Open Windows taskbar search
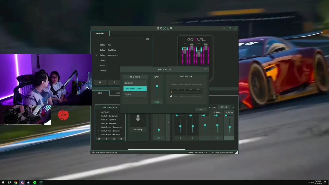The height and width of the screenshot is (185, 329). pyautogui.click(x=9, y=182)
